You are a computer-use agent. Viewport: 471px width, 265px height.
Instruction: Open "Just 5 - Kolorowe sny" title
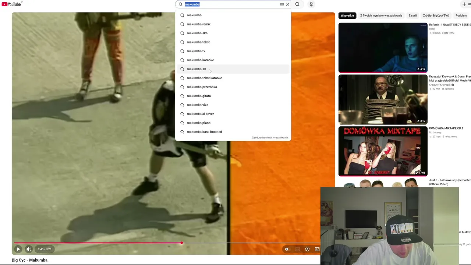450,182
